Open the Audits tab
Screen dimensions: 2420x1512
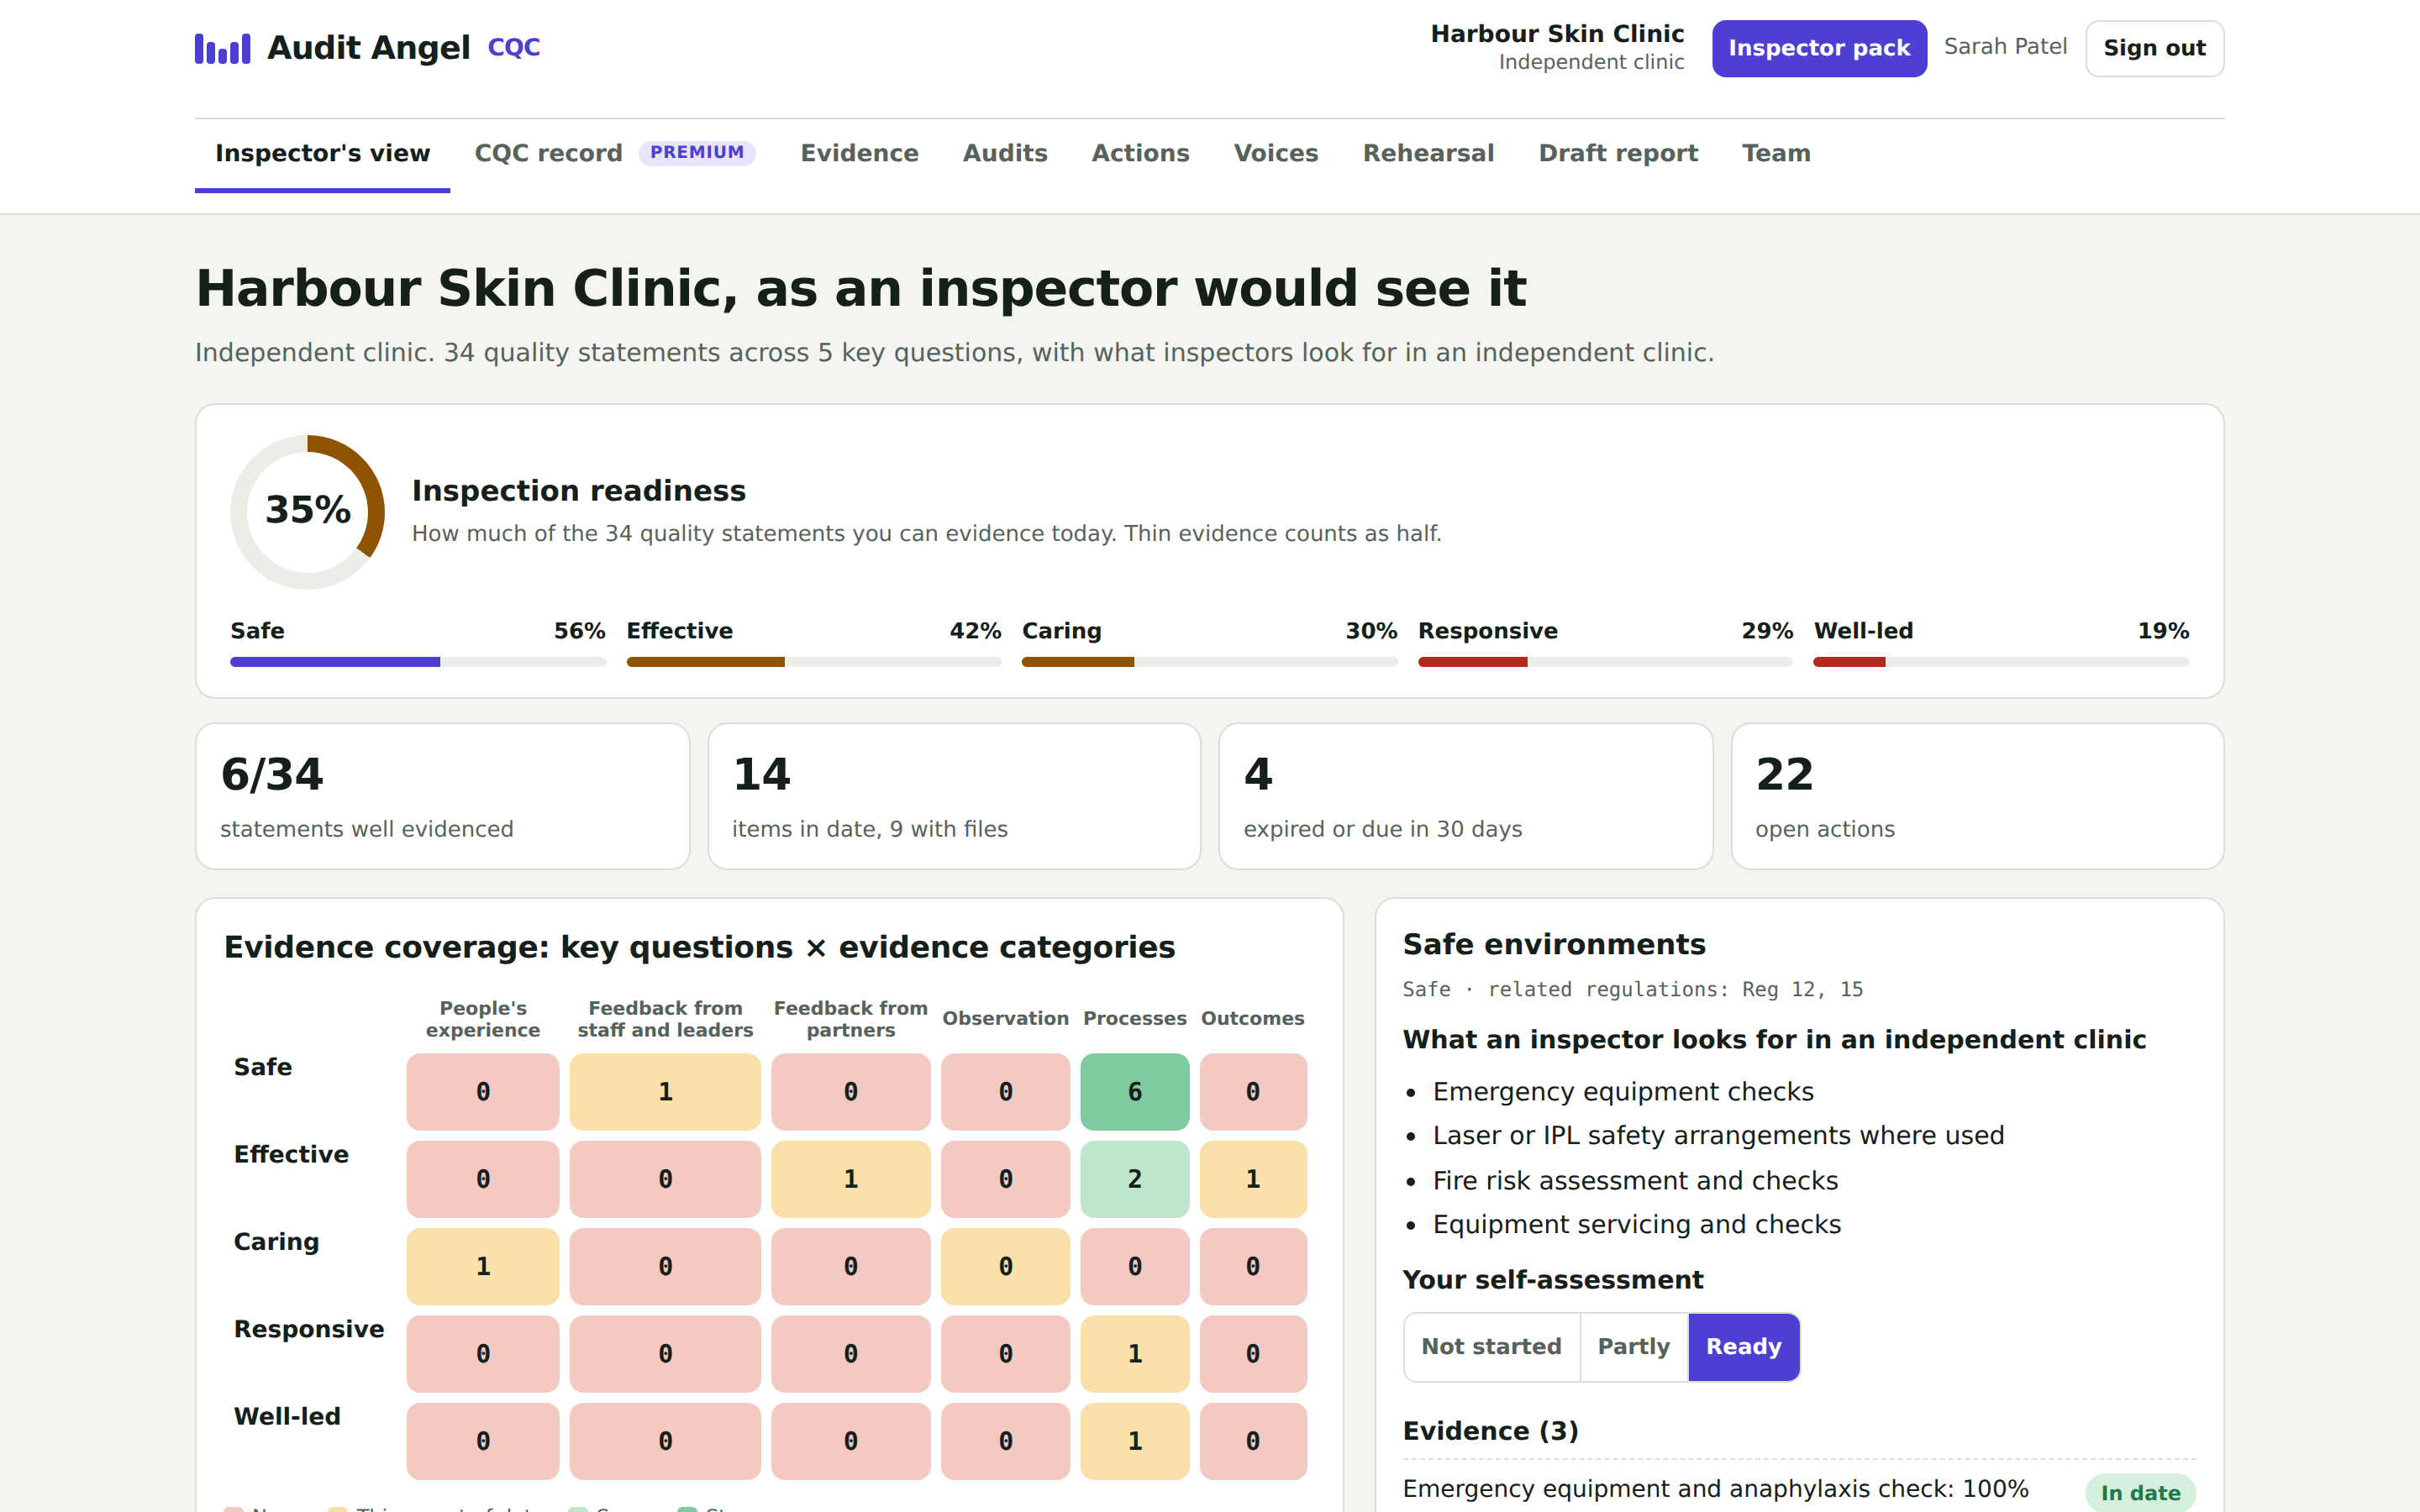[1005, 153]
